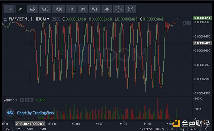Expand the Volume indicator dropdown
The height and width of the screenshot is (131, 214).
tap(16, 100)
